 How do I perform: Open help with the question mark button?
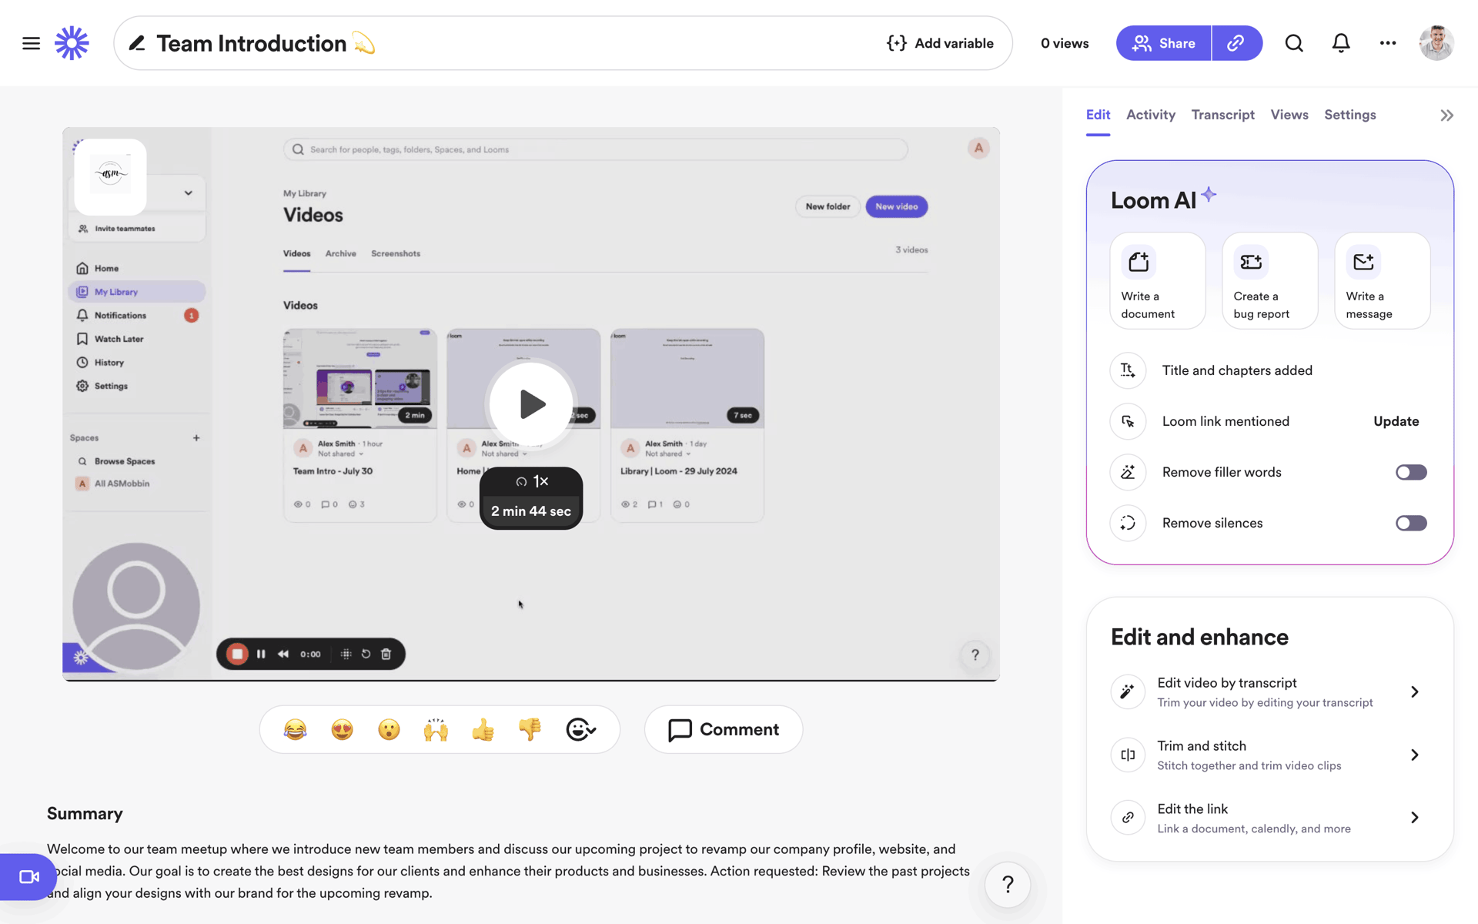[1008, 885]
